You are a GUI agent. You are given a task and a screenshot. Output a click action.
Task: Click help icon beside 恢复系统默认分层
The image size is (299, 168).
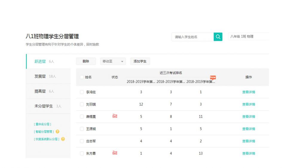[63, 139]
